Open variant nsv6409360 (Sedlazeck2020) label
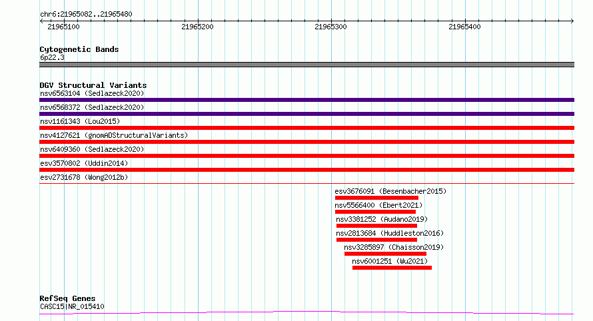Screen dimensions: 593x321 [x=92, y=149]
